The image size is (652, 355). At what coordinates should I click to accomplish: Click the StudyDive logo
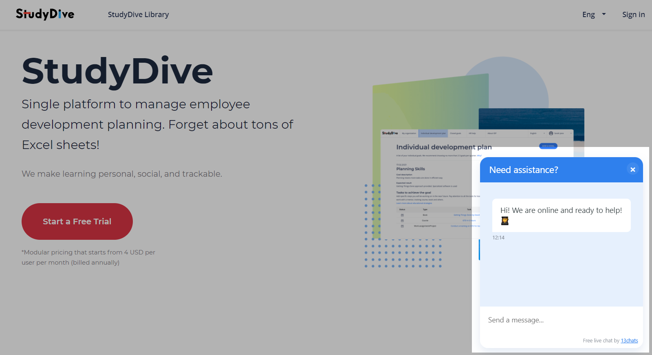[x=45, y=14]
